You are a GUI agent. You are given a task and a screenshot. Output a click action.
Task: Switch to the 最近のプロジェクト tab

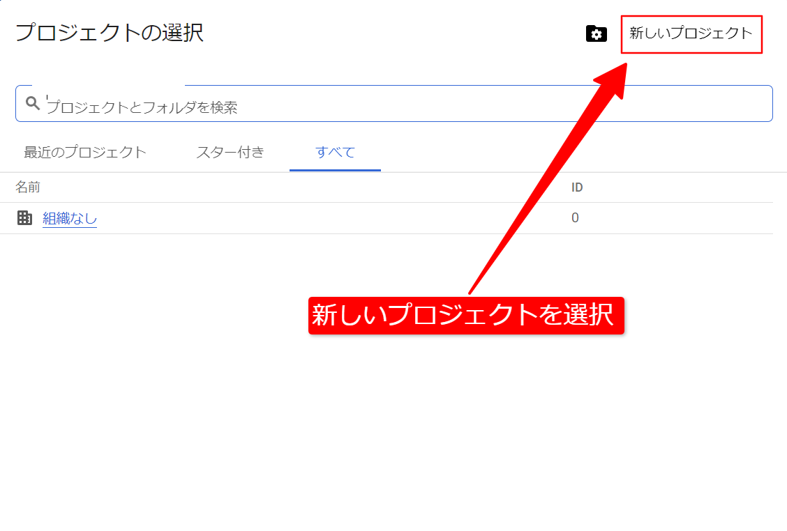(85, 153)
